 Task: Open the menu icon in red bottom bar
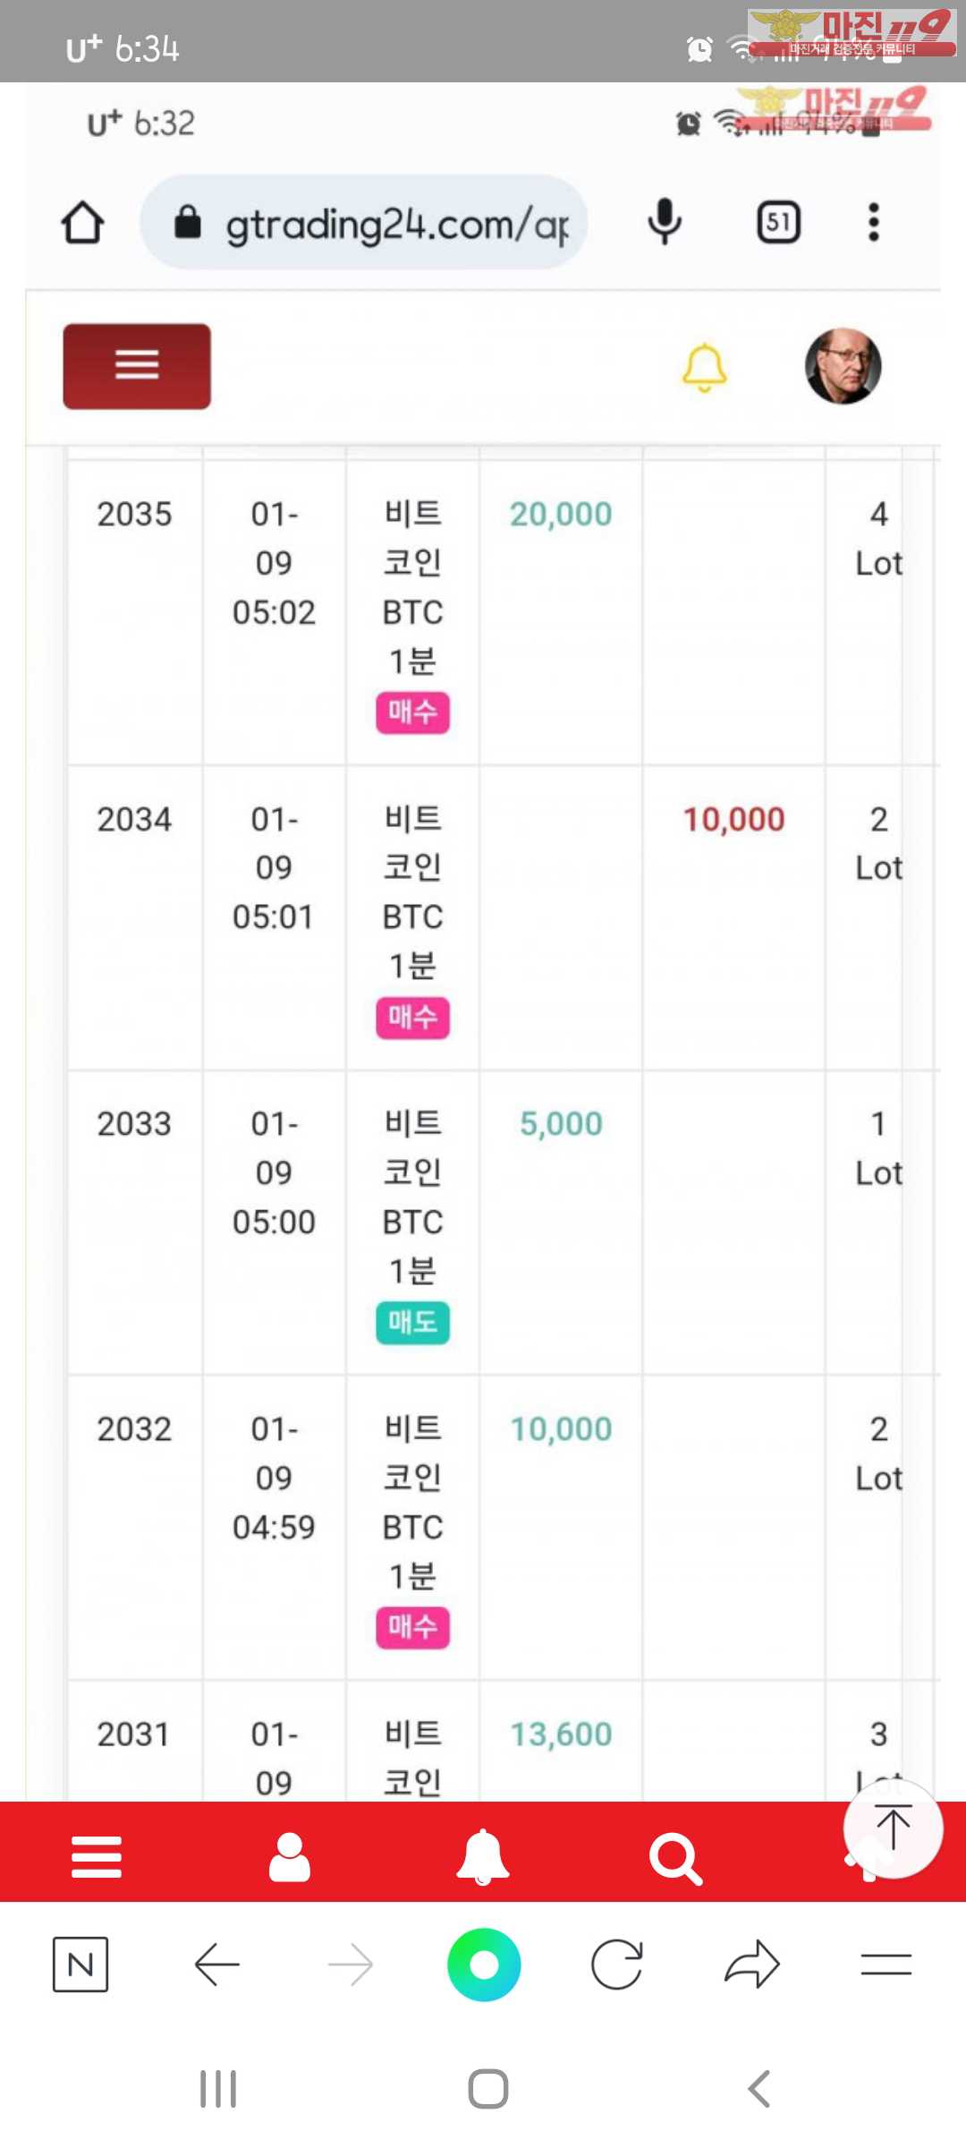tap(97, 1856)
